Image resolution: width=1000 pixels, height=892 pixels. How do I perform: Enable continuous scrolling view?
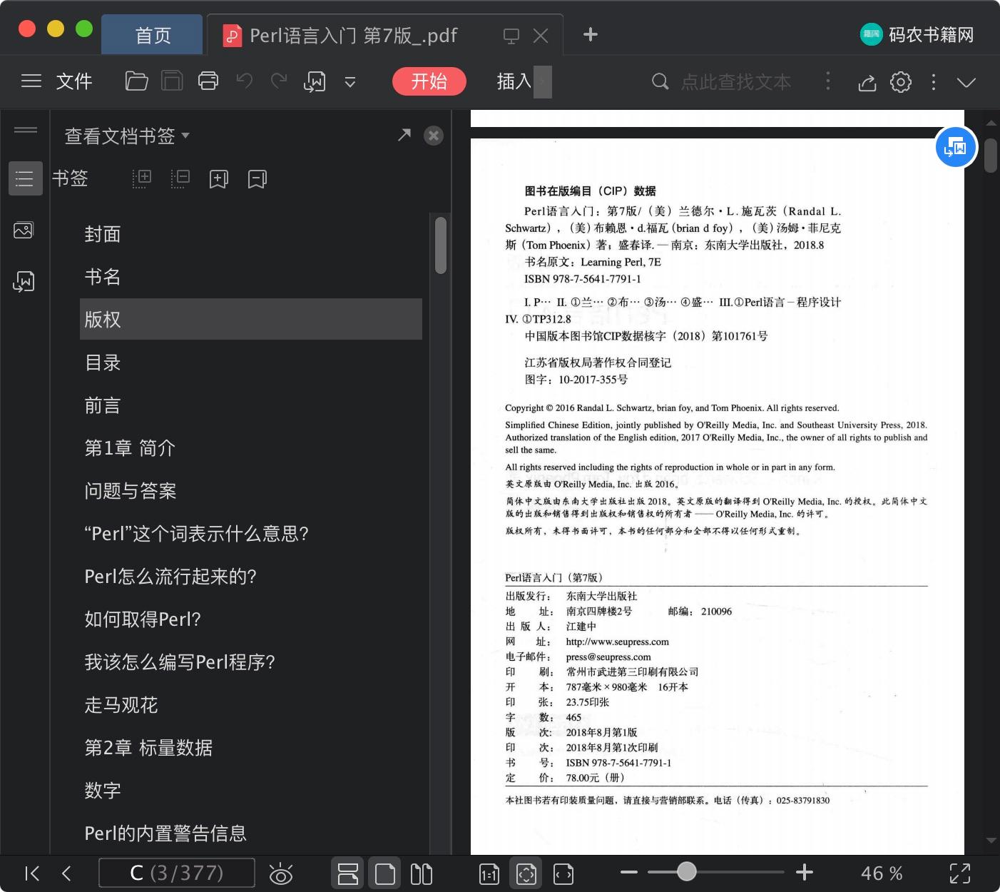348,873
